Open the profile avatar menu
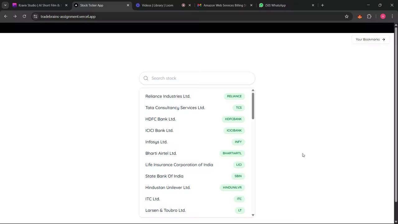The height and width of the screenshot is (224, 398). 383,16
